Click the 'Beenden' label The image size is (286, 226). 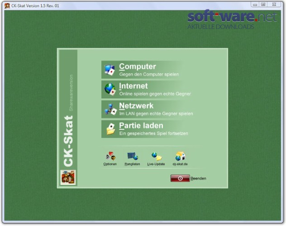tap(198, 179)
